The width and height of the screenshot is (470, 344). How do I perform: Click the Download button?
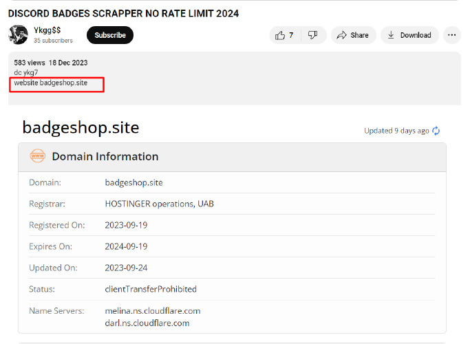(x=409, y=35)
